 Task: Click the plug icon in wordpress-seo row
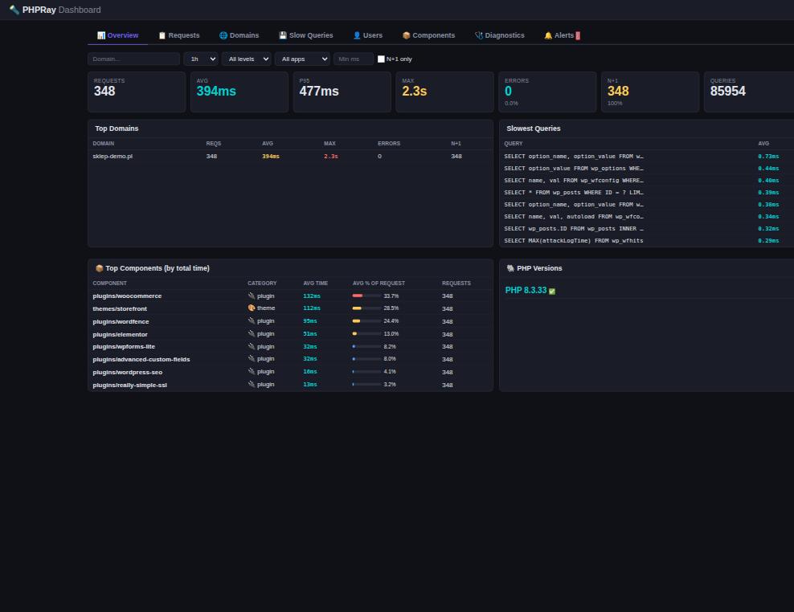252,372
